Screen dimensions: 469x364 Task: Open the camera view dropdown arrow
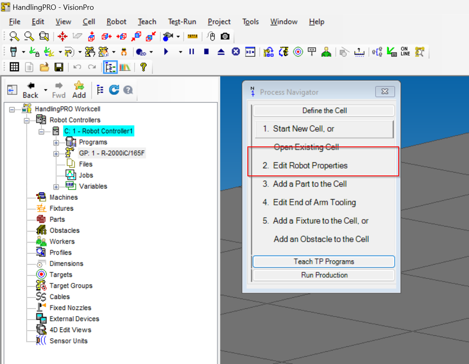coord(178,37)
